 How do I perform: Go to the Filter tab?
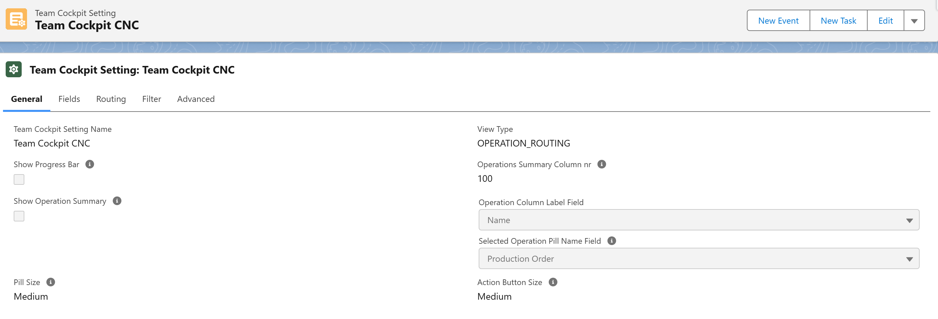(x=151, y=99)
